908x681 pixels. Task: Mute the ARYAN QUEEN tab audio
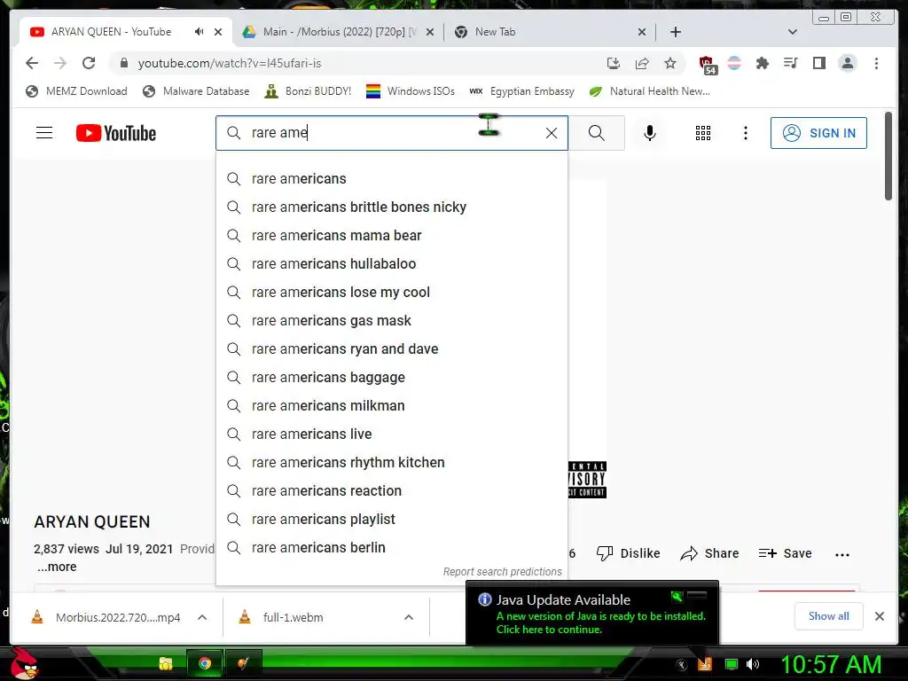[x=200, y=32]
